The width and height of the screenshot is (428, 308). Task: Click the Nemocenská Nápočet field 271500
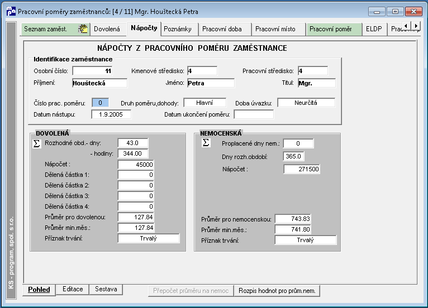click(x=302, y=169)
